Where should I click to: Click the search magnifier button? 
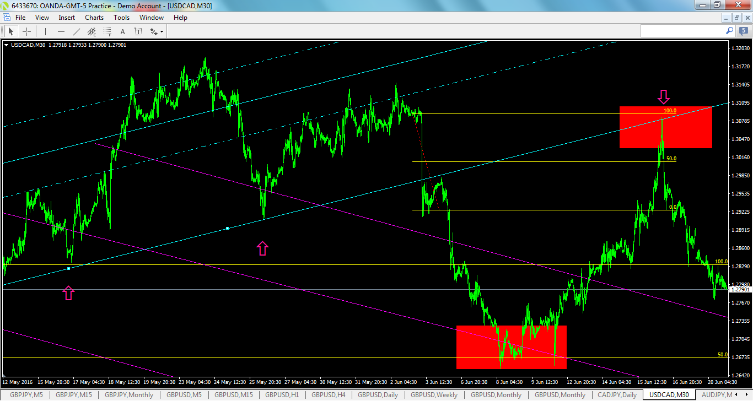(x=729, y=31)
